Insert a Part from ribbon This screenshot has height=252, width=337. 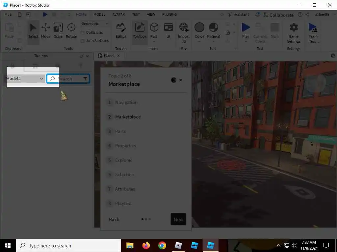[154, 30]
